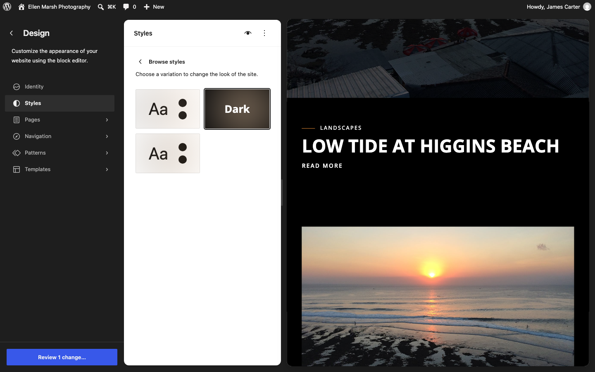Click the Pages document icon
Viewport: 595px width, 372px height.
(x=17, y=120)
